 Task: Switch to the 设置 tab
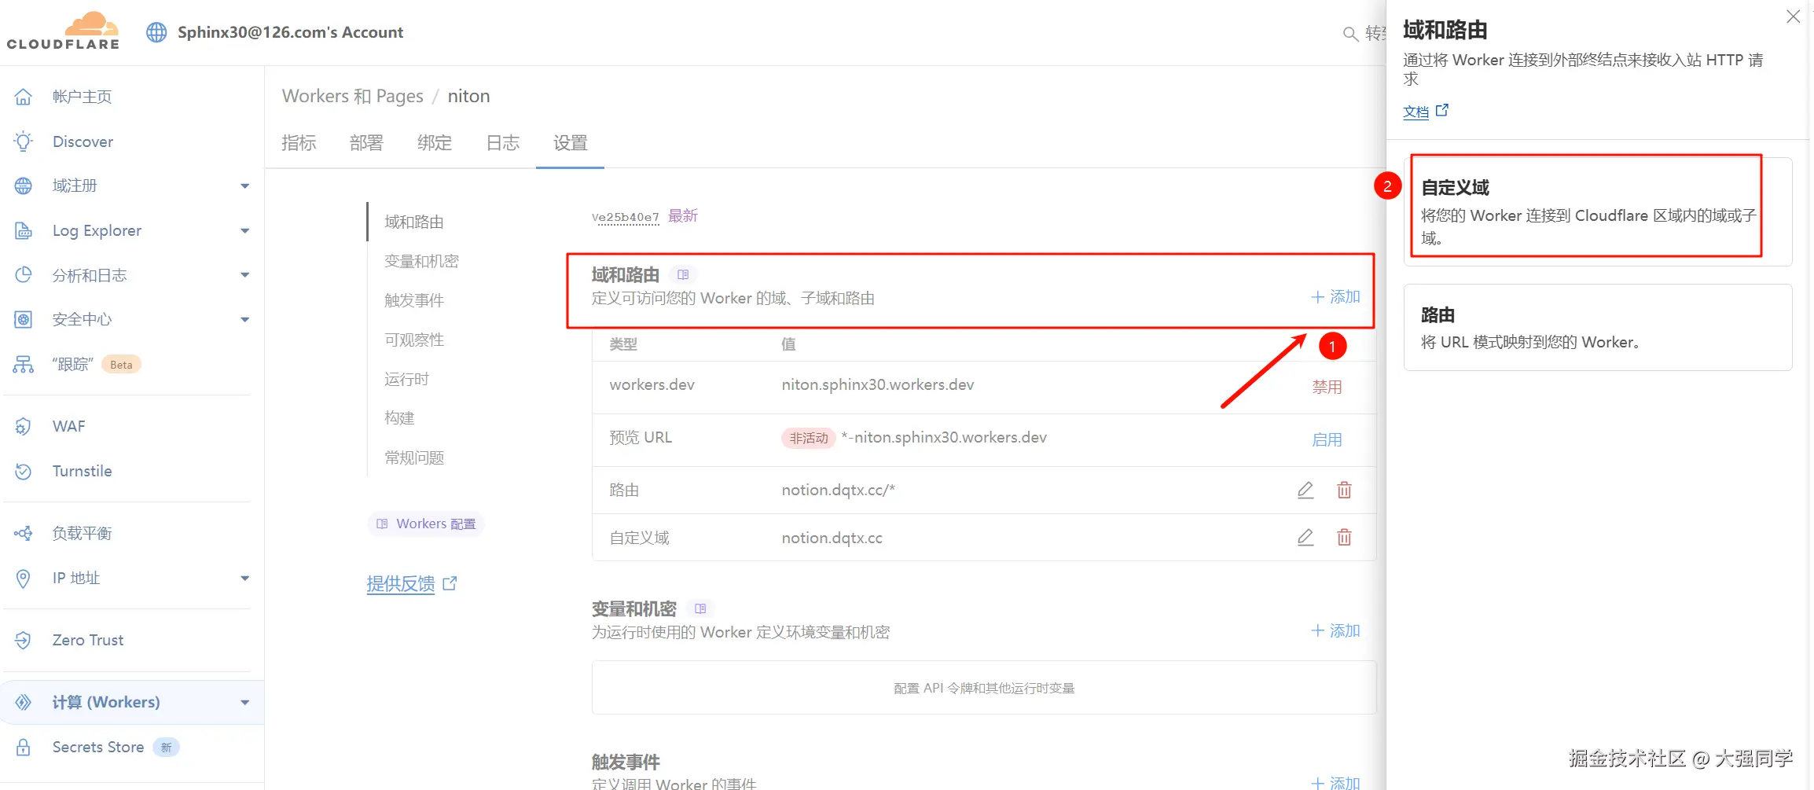571,143
